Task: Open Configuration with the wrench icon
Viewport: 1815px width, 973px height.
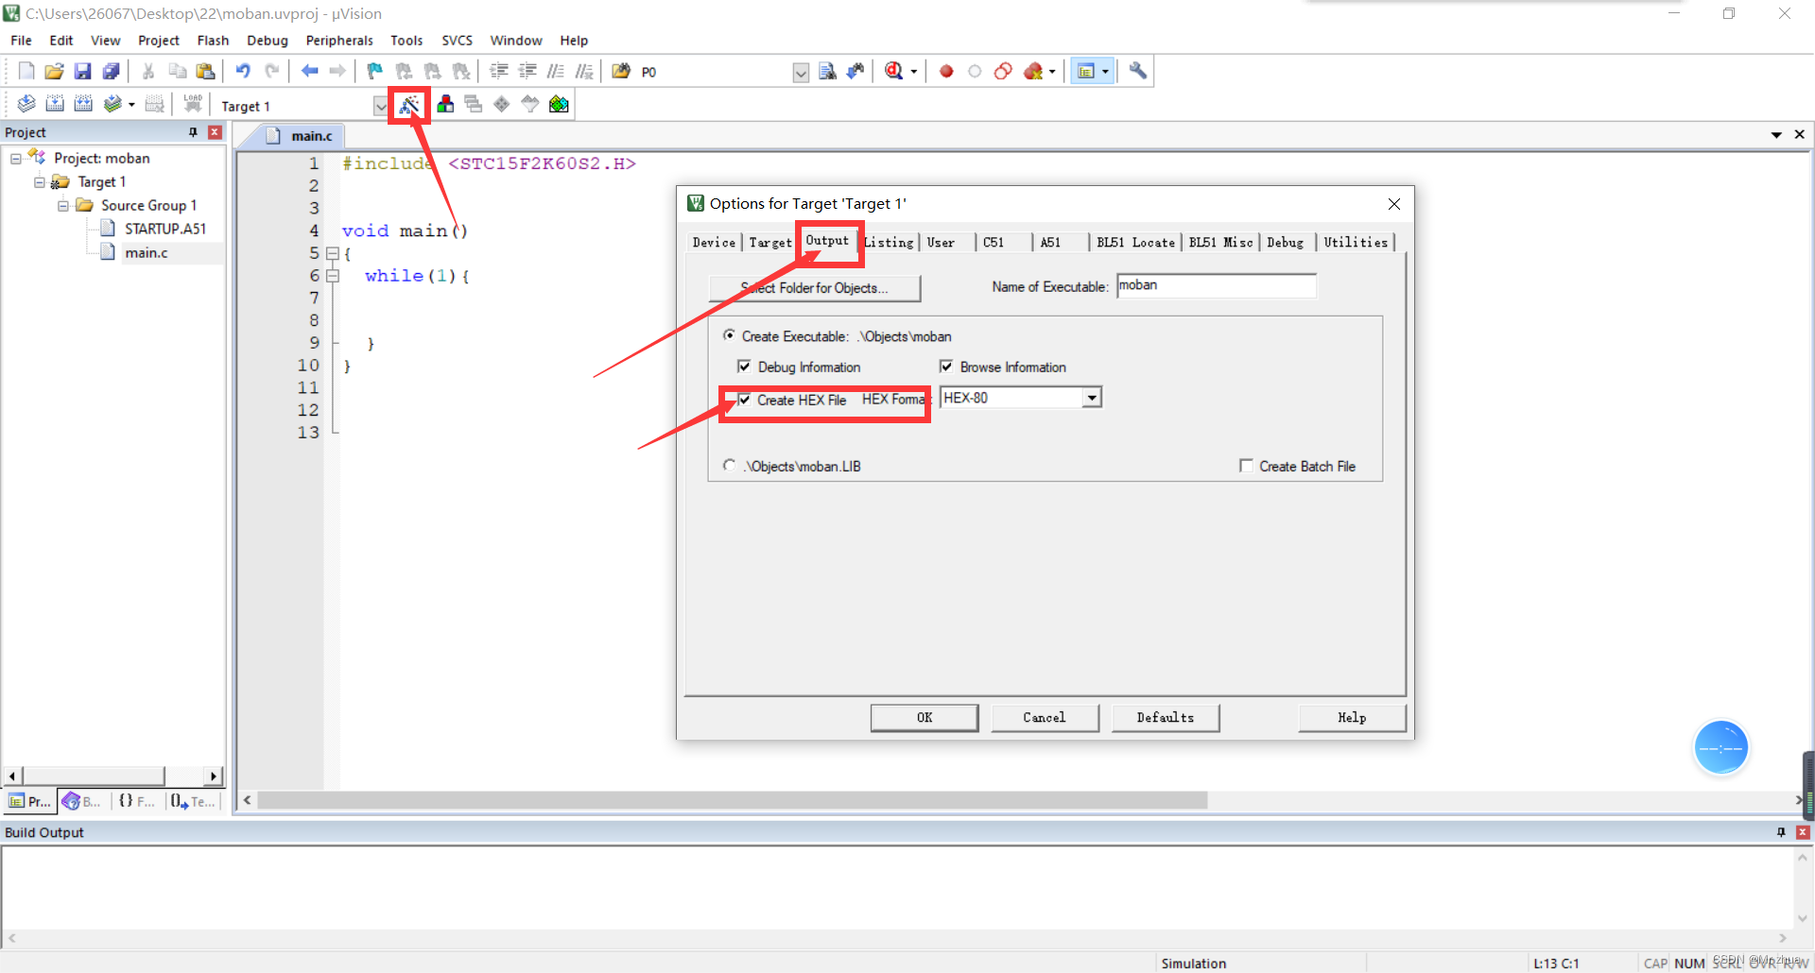Action: (1137, 71)
